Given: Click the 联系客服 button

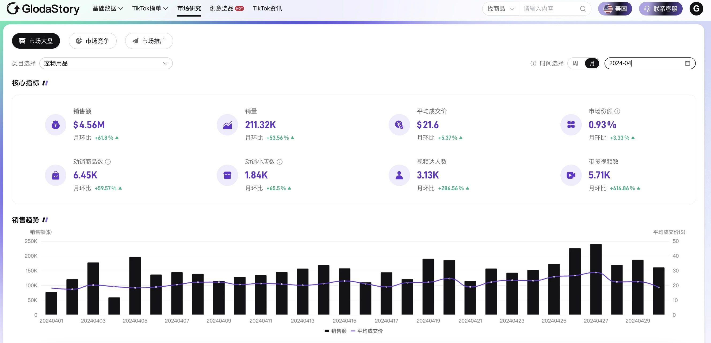Looking at the screenshot, I should (660, 9).
